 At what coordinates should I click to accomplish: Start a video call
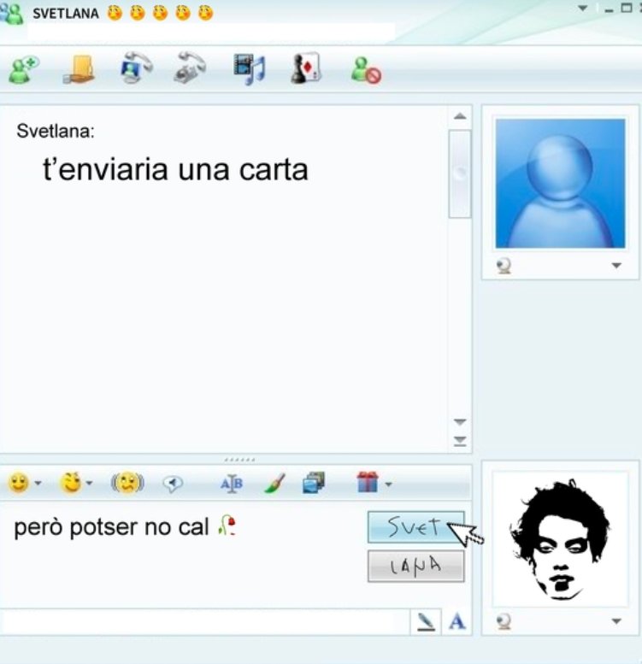pos(137,68)
